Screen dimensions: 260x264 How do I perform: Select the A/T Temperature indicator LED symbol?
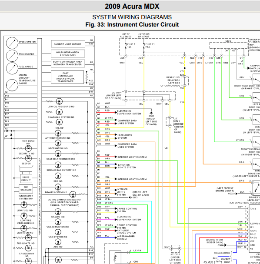pyautogui.click(x=58, y=133)
